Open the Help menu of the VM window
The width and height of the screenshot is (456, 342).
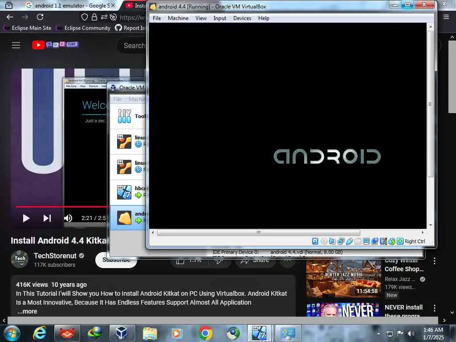[x=264, y=18]
